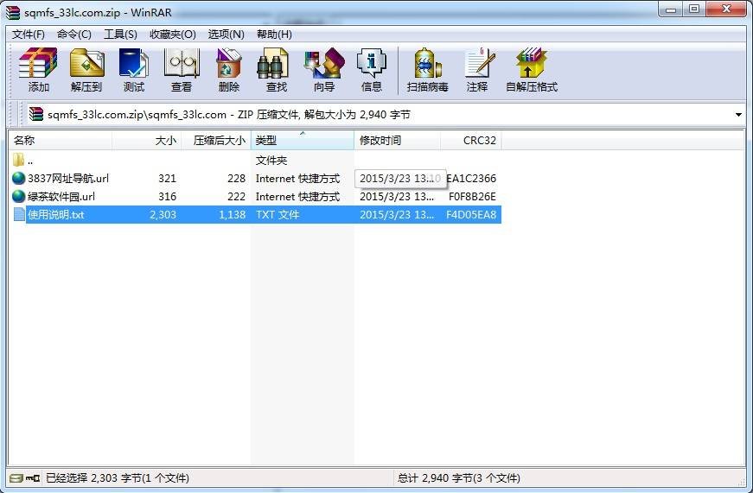Image resolution: width=753 pixels, height=493 pixels.
Task: Click CRC value F0F8B26E
Action: click(x=472, y=197)
